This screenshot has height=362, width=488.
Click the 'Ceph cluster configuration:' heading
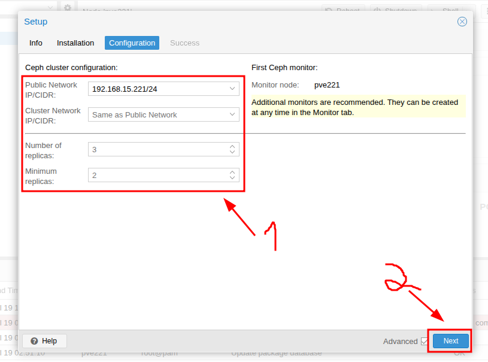coord(71,68)
